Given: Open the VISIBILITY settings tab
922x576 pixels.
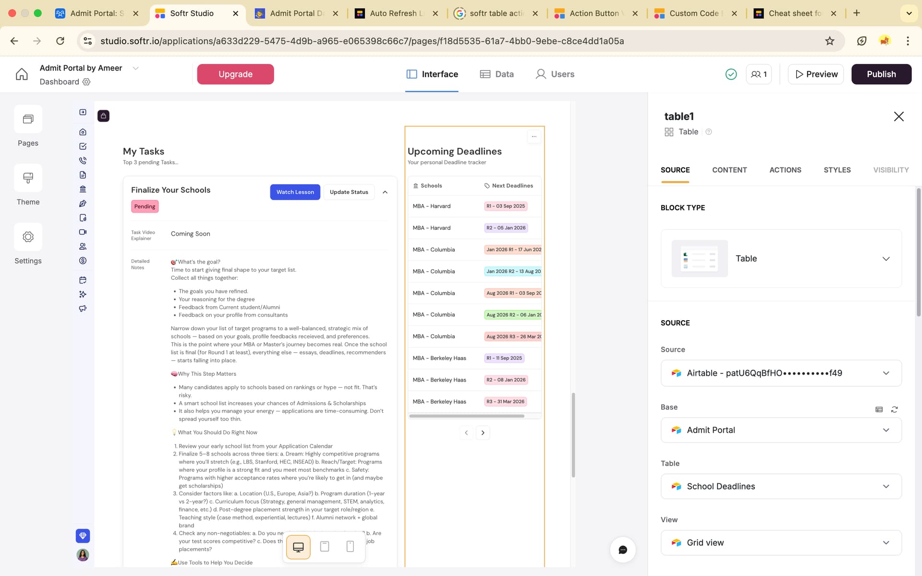Looking at the screenshot, I should (x=891, y=170).
